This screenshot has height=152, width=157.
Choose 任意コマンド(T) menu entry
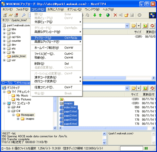(x=56, y=87)
